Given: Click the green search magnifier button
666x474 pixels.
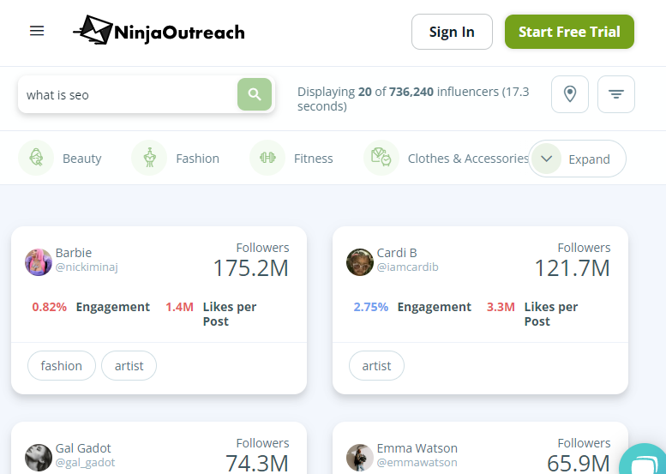Looking at the screenshot, I should (255, 94).
